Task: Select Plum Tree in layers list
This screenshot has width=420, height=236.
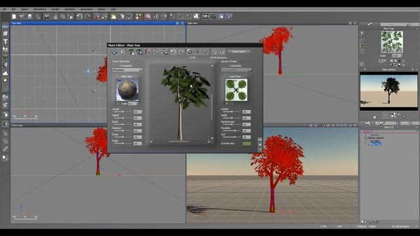Action: point(376,144)
